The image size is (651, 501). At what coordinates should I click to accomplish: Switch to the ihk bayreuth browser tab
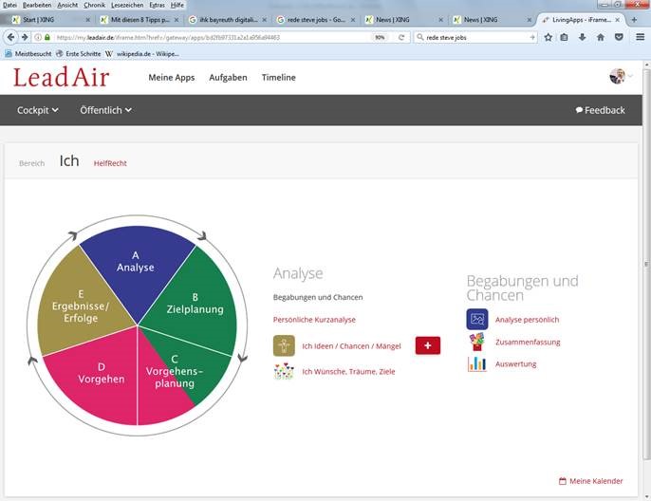click(x=228, y=19)
